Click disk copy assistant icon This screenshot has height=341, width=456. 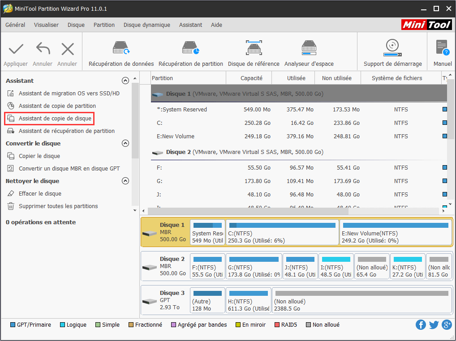(11, 118)
